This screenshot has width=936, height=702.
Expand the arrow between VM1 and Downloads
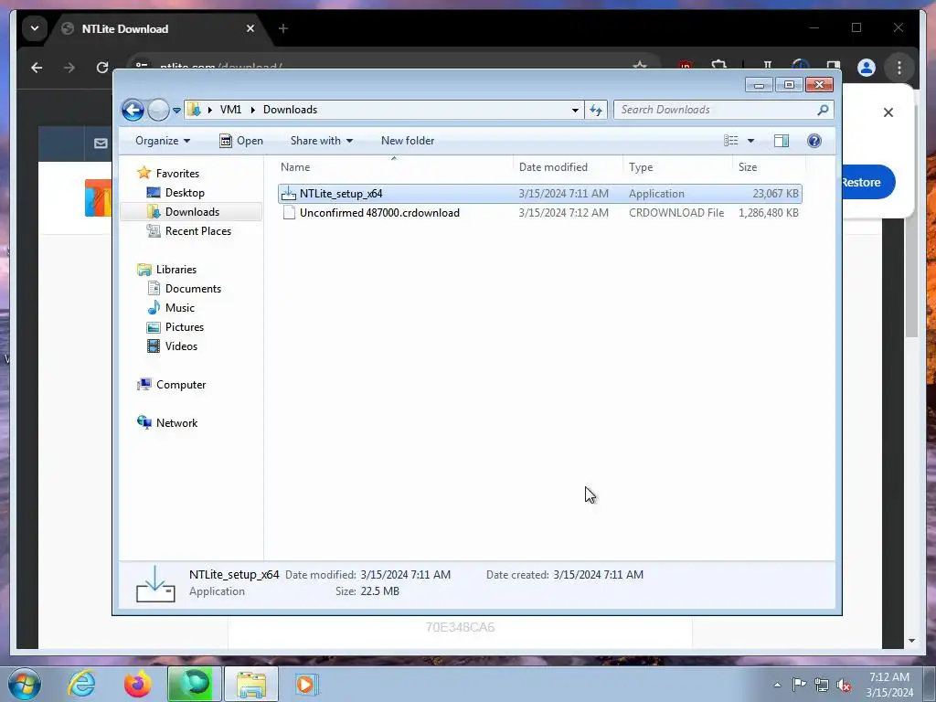coord(253,110)
